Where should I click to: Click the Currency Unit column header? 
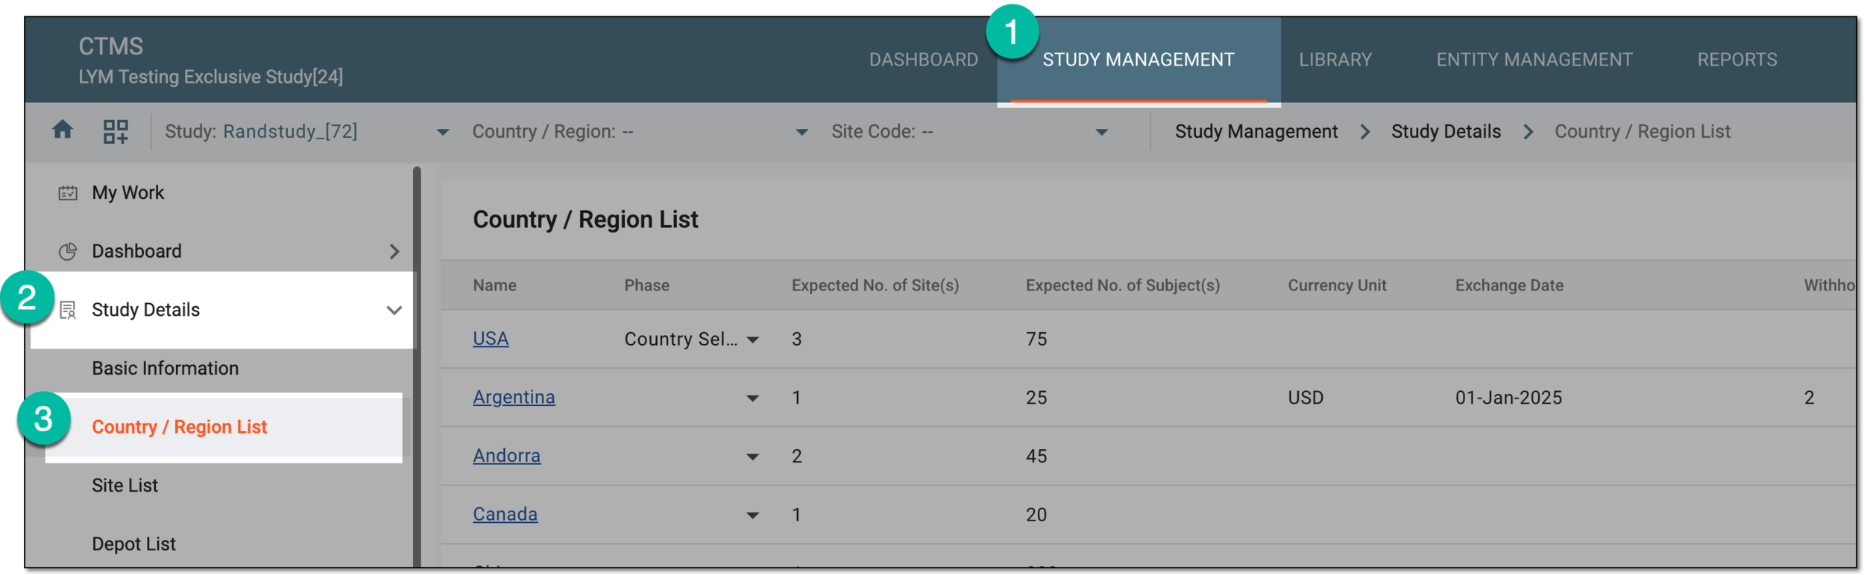[1337, 286]
